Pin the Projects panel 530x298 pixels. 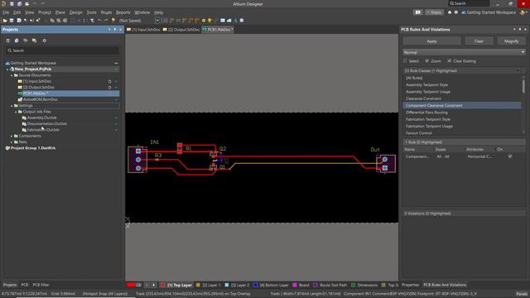pyautogui.click(x=115, y=30)
